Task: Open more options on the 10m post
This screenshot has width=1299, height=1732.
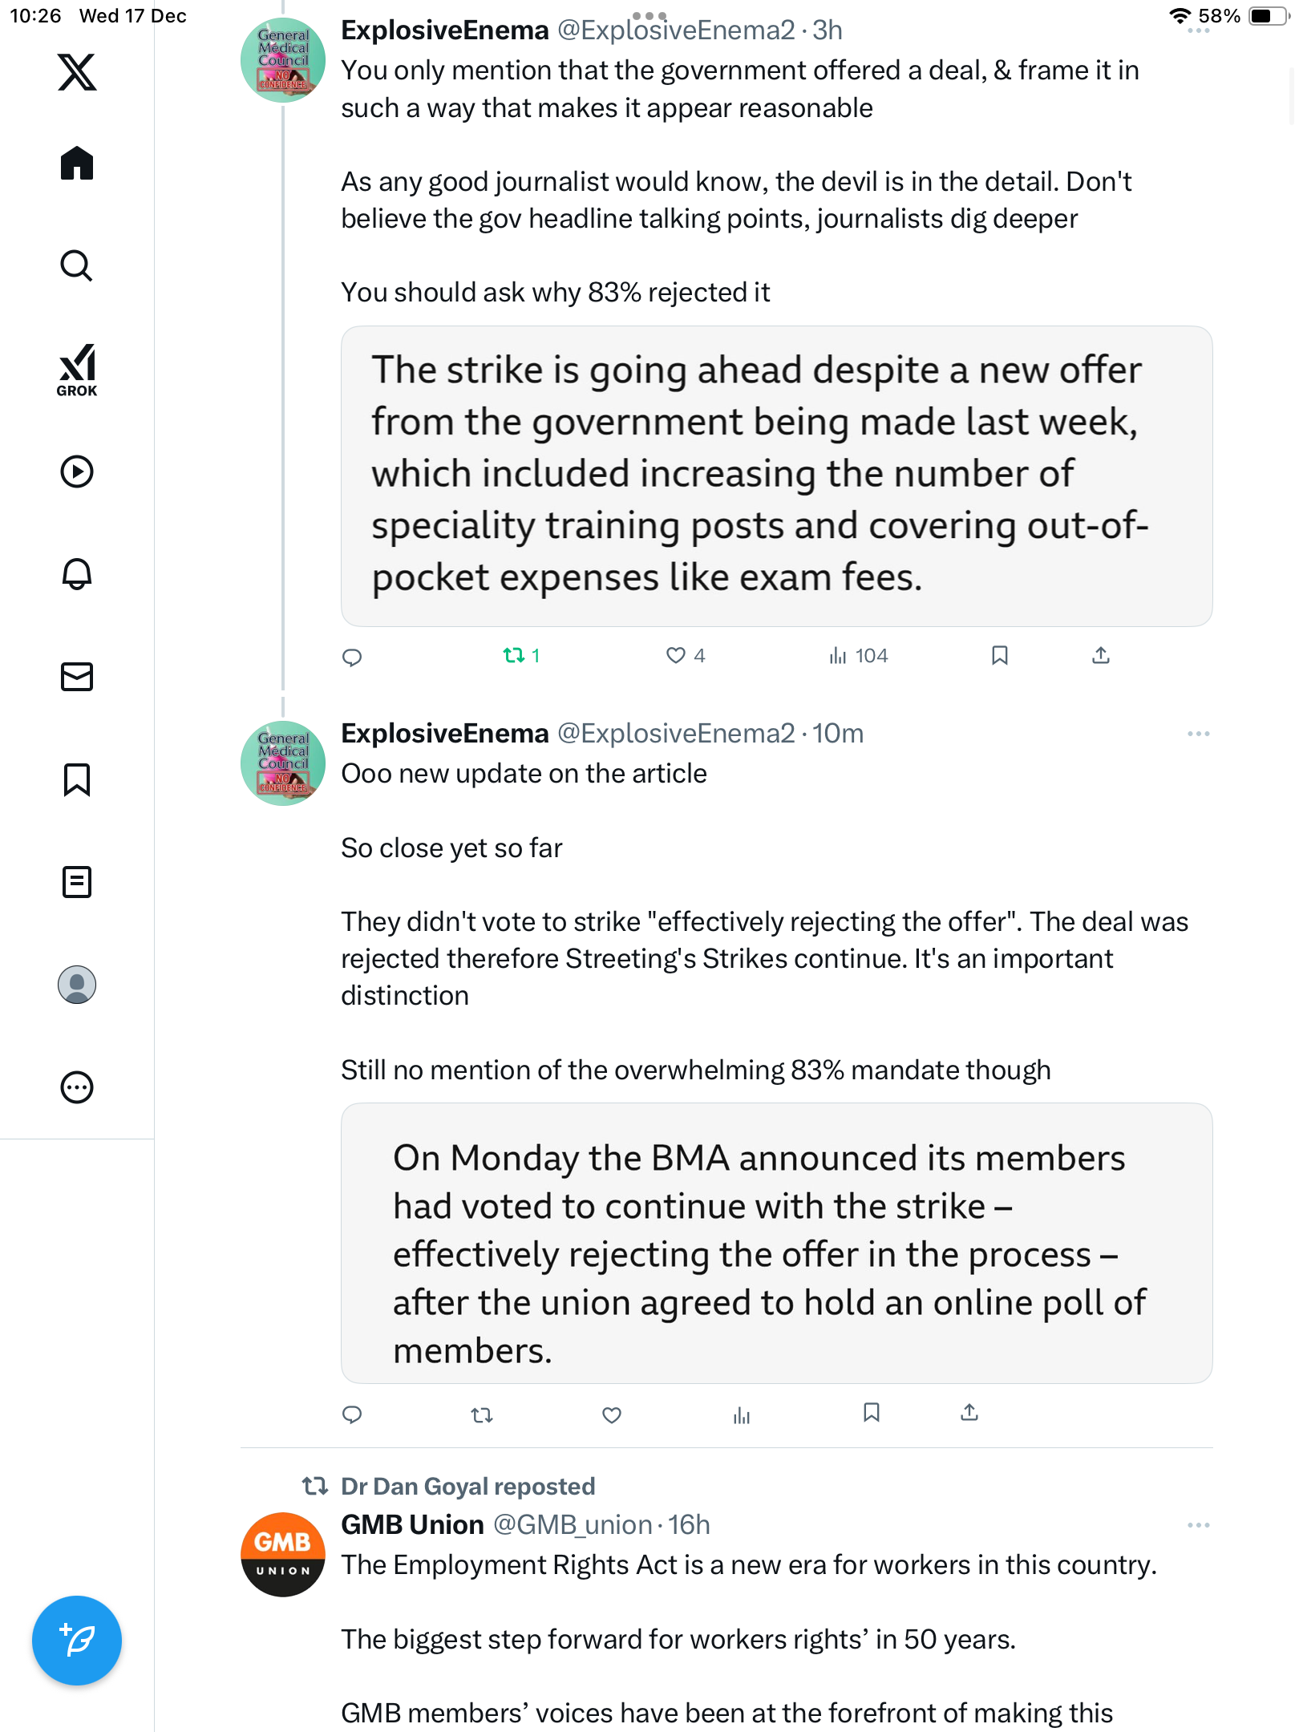Action: [1198, 734]
